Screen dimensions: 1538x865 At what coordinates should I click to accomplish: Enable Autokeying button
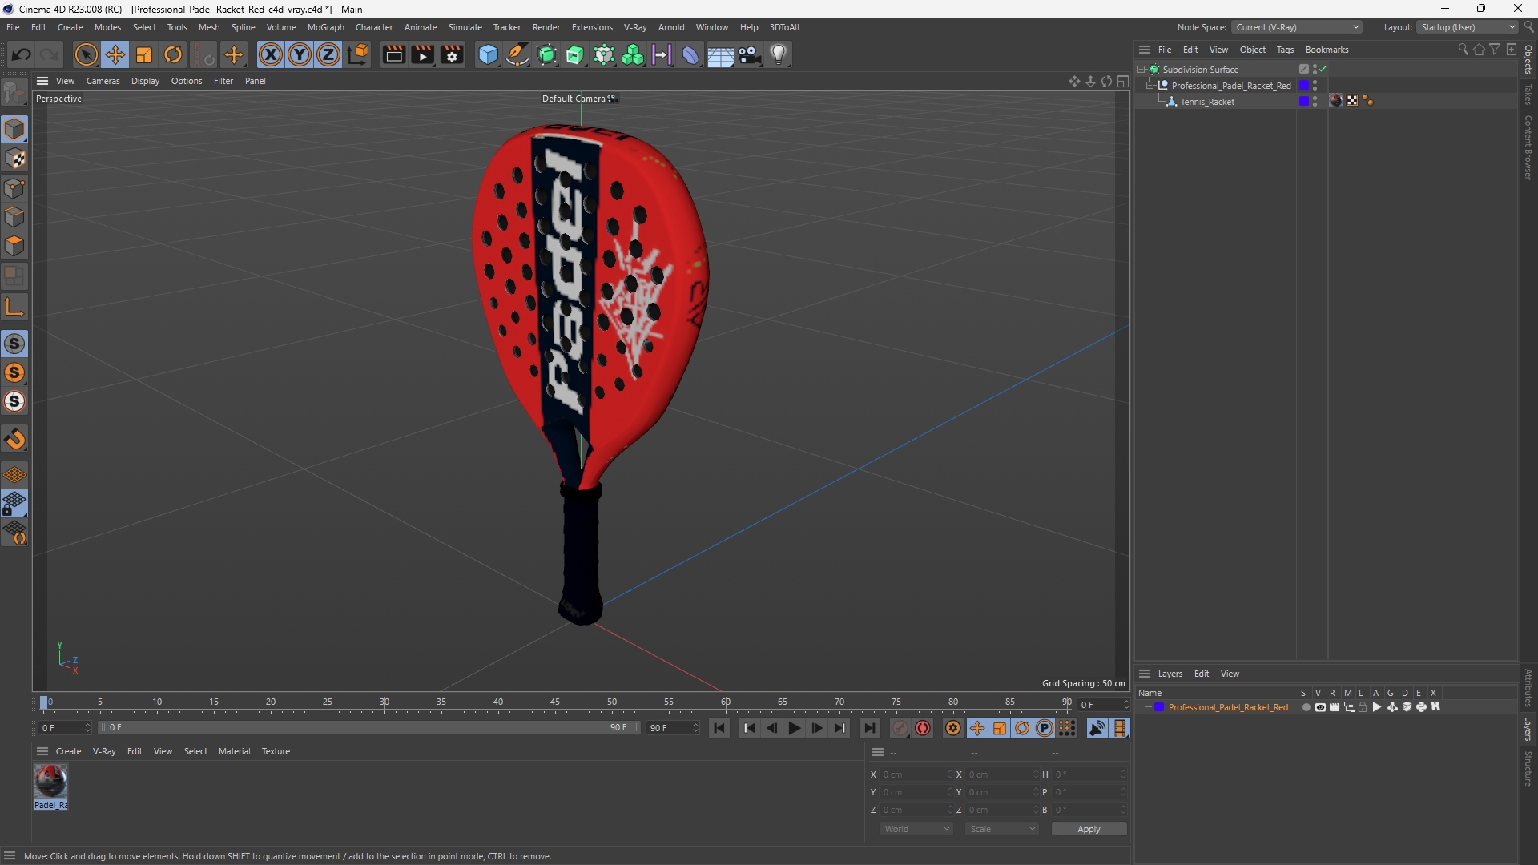pyautogui.click(x=923, y=728)
